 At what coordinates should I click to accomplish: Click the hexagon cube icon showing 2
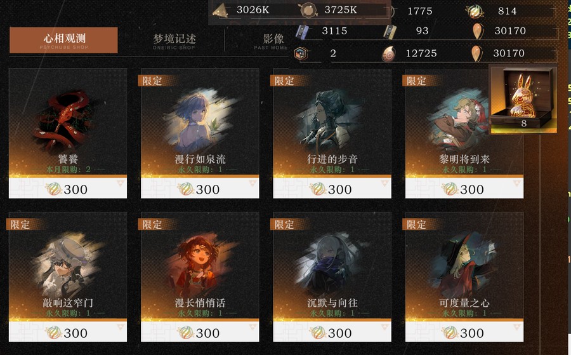(x=301, y=53)
